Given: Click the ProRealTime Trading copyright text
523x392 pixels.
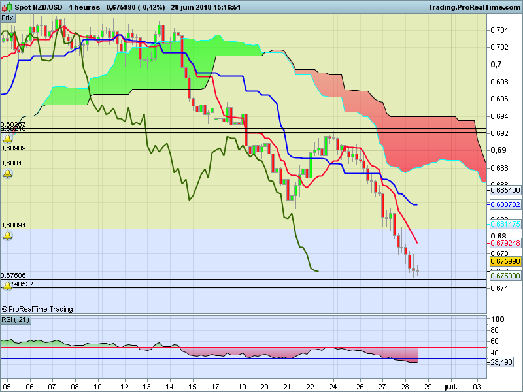Looking at the screenshot, I should [x=37, y=309].
